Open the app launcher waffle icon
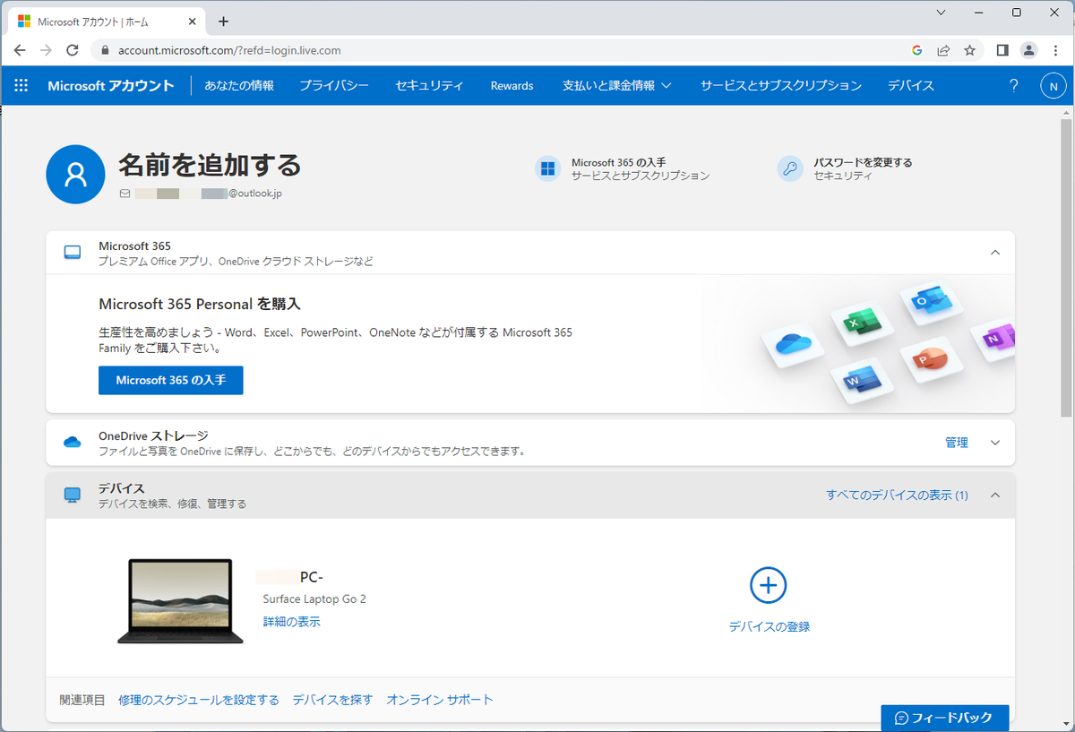 tap(21, 86)
